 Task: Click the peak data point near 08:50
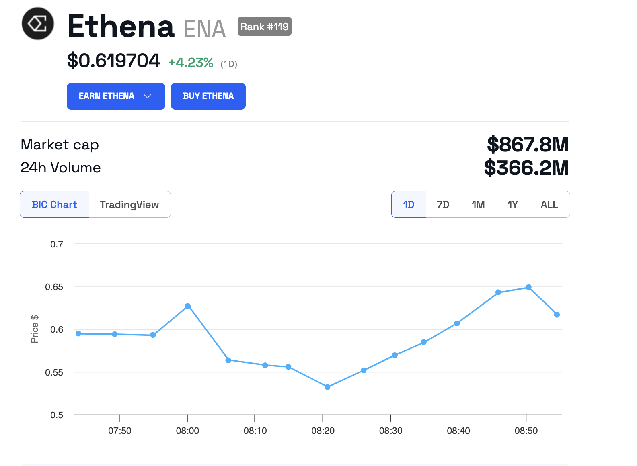tap(529, 287)
